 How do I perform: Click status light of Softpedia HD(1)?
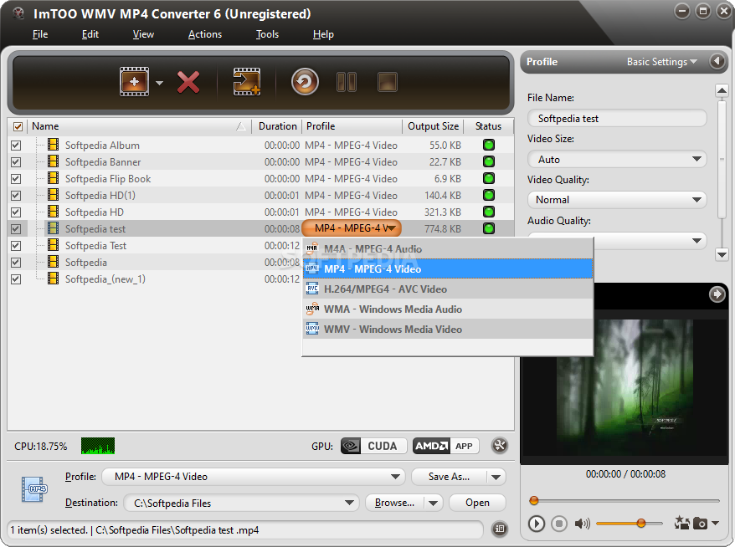(488, 195)
